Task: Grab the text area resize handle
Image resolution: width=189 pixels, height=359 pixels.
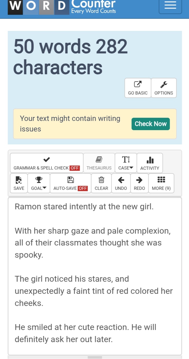Action: tap(95, 357)
